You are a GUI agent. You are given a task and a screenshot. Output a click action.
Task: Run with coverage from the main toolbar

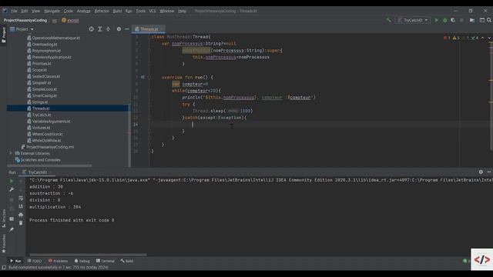(453, 20)
